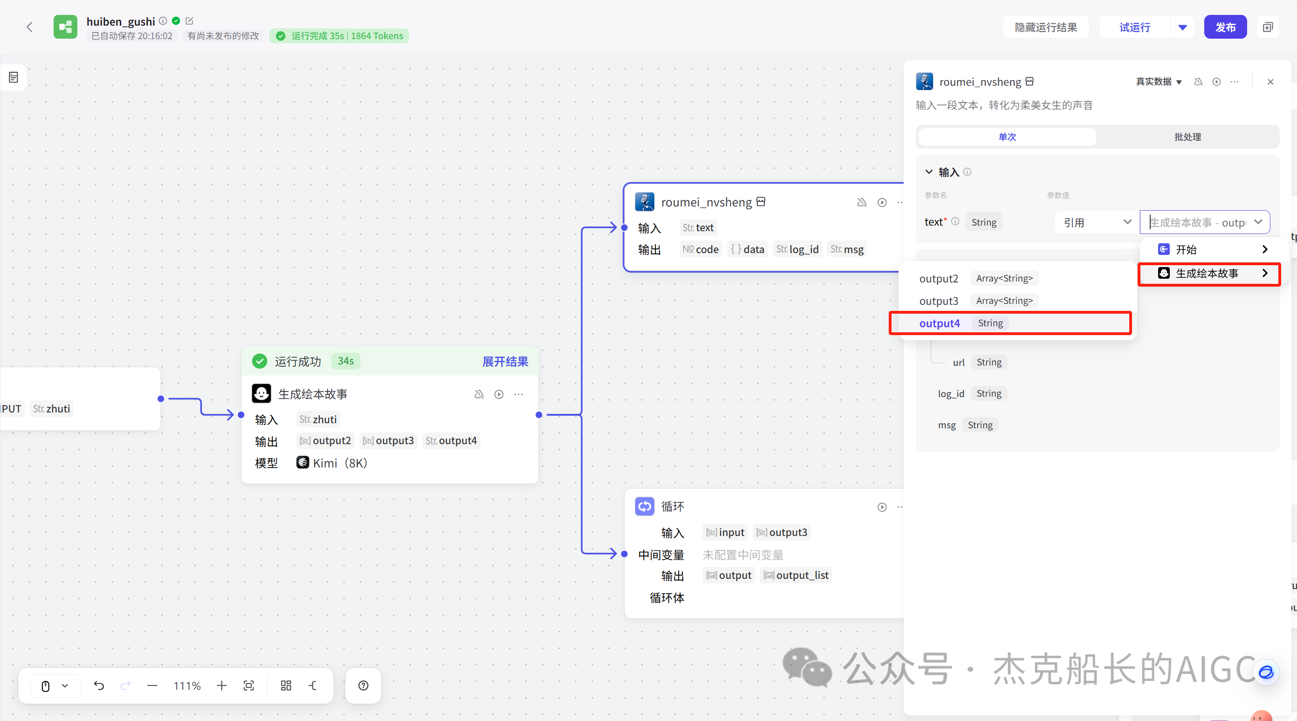This screenshot has height=721, width=1297.
Task: Collapse the 输入 section chevron
Action: (x=929, y=172)
